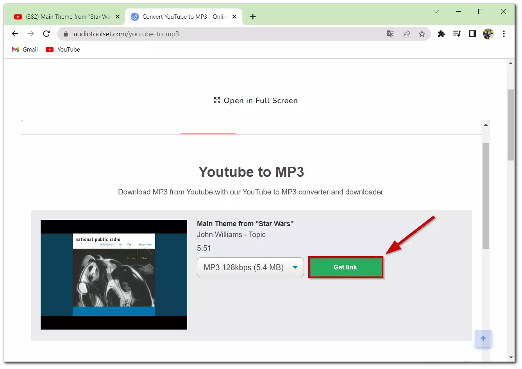Click the Star Wars video thumbnail
The image size is (522, 369).
click(114, 275)
